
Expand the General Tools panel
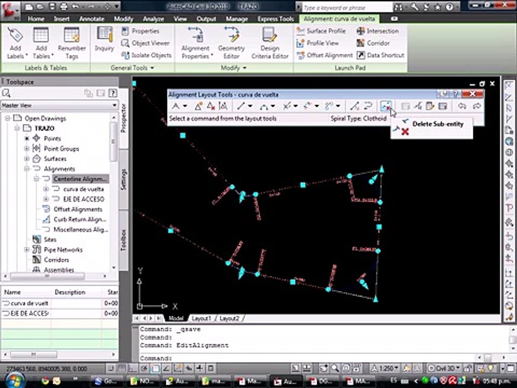(132, 68)
